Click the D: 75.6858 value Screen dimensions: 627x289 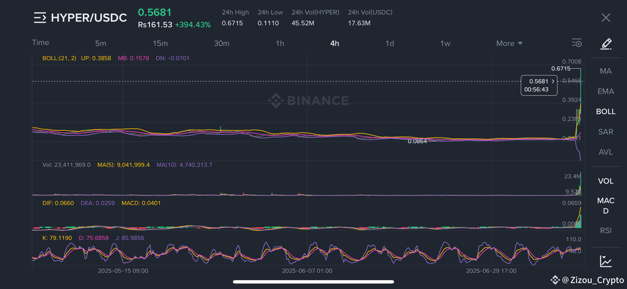(93, 238)
